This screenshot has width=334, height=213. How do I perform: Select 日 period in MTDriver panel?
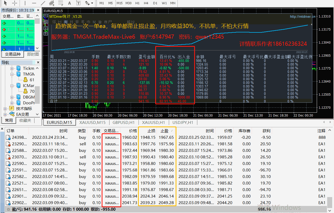pos(59,22)
